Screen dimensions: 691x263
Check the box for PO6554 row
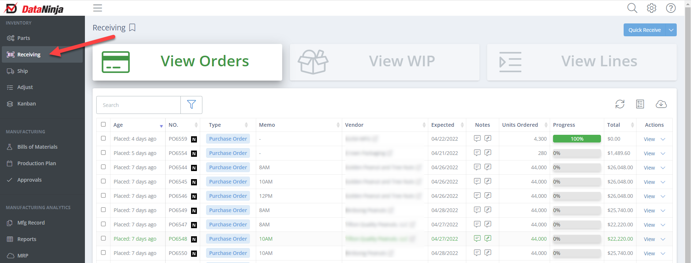coord(103,153)
